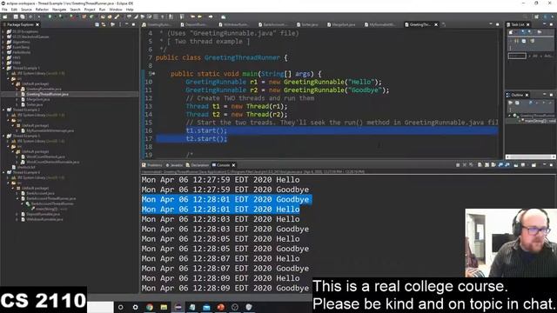Click the green Run toolbar icon

(x=61, y=17)
